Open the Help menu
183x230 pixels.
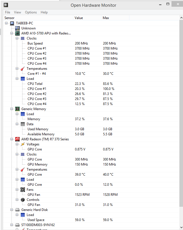[x=44, y=12]
